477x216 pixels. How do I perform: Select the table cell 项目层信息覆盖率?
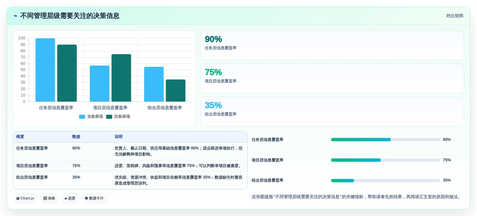tap(32, 166)
